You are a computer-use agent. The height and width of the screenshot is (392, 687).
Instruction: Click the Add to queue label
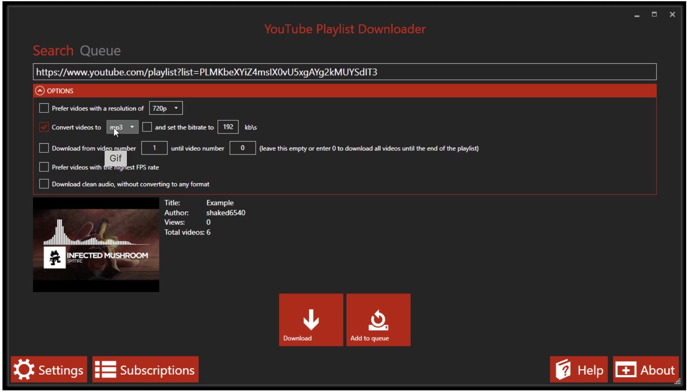(x=369, y=338)
